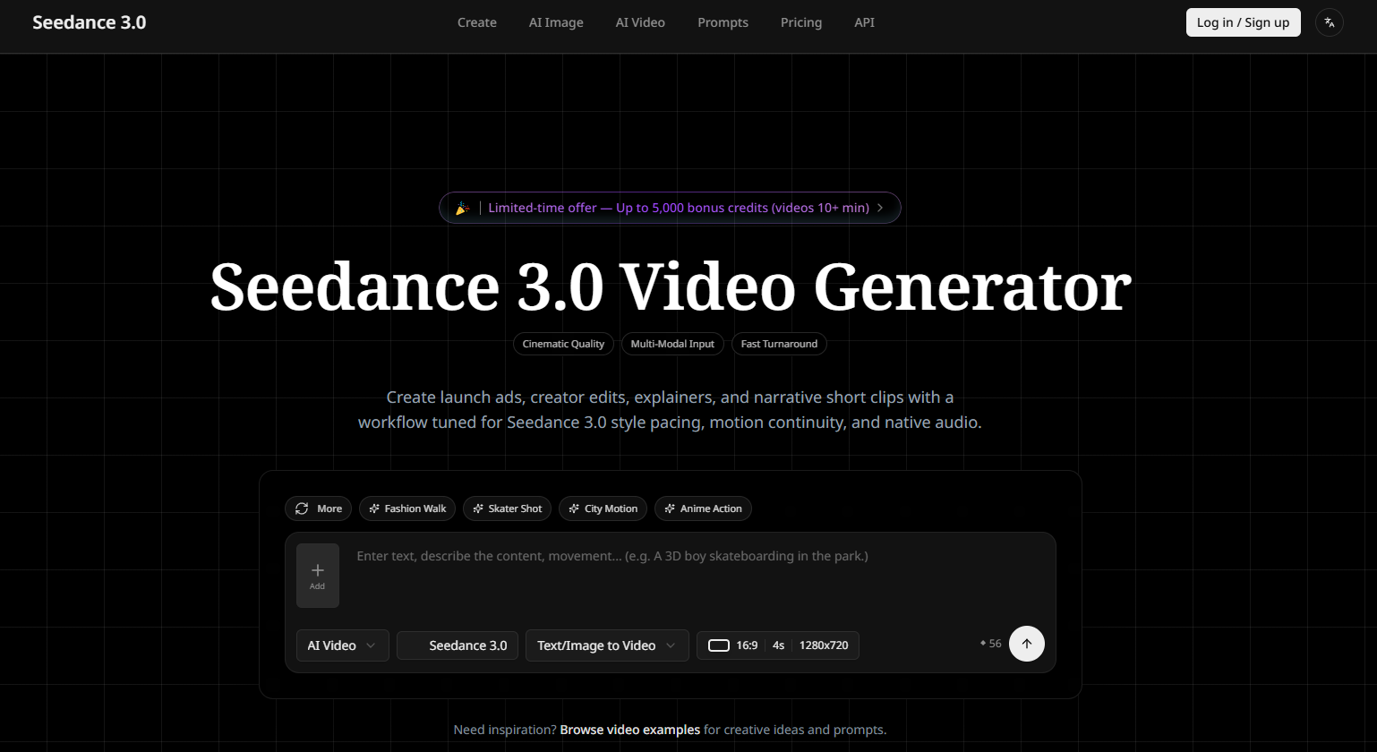Open the AI Video type dropdown

[x=342, y=645]
